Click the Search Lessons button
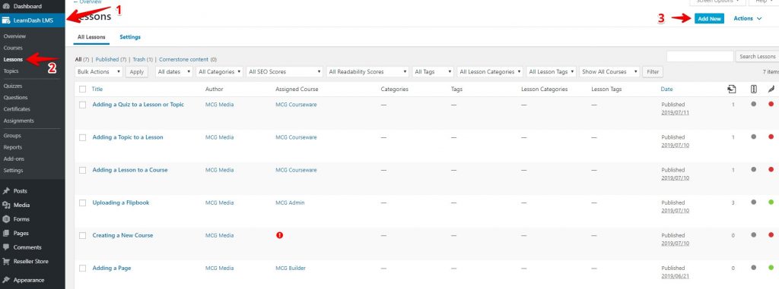The width and height of the screenshot is (779, 289). [x=757, y=57]
